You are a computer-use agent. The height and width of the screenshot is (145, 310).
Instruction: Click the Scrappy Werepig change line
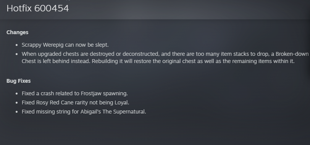tap(65, 45)
